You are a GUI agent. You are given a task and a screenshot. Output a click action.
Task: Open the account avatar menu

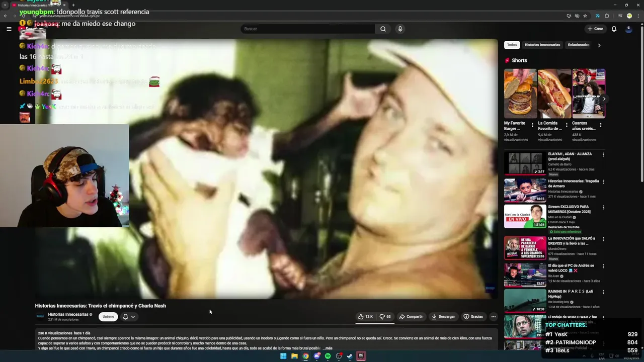[628, 29]
